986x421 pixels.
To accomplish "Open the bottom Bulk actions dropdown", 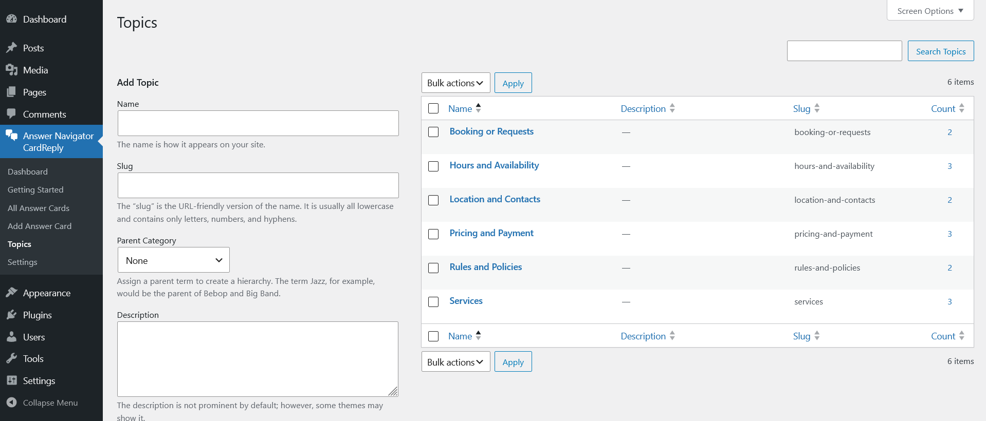I will coord(455,362).
